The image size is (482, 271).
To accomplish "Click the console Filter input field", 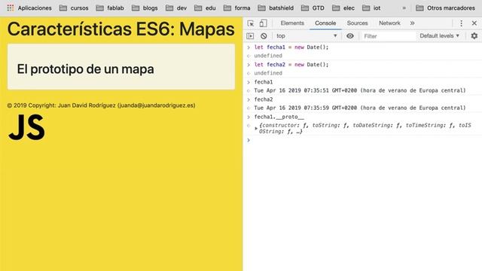I will [388, 36].
